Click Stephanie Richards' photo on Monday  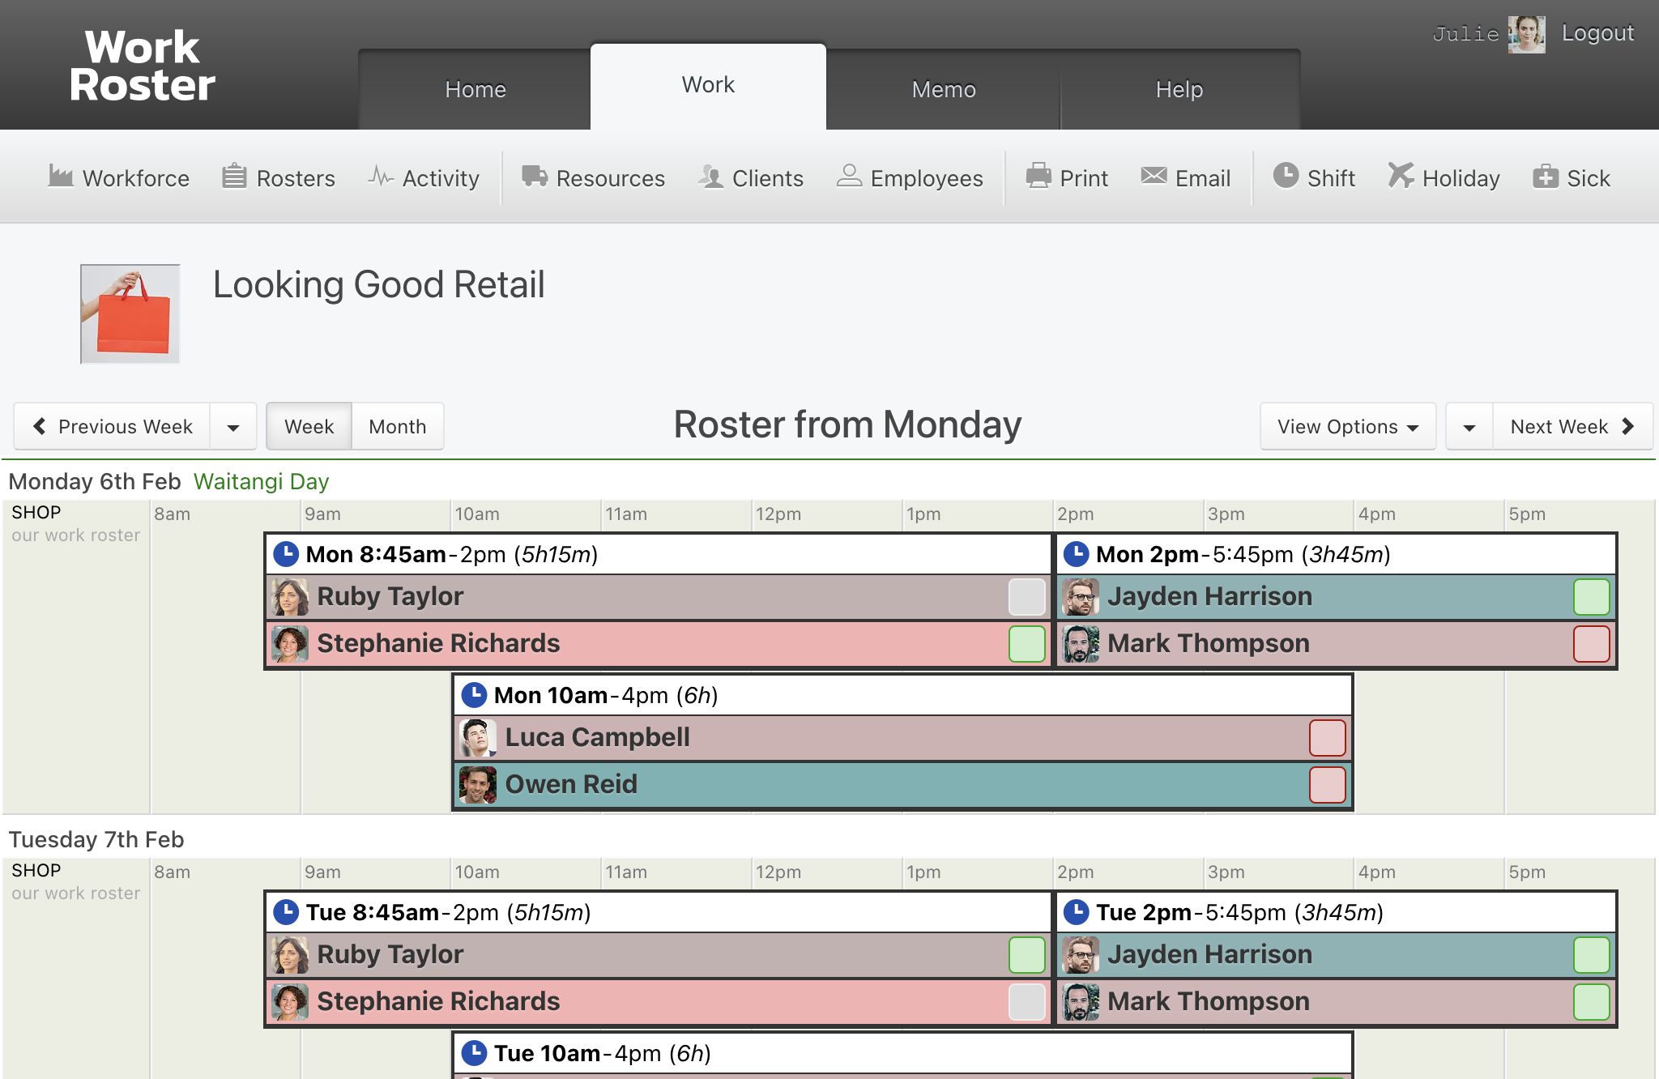[x=290, y=644]
